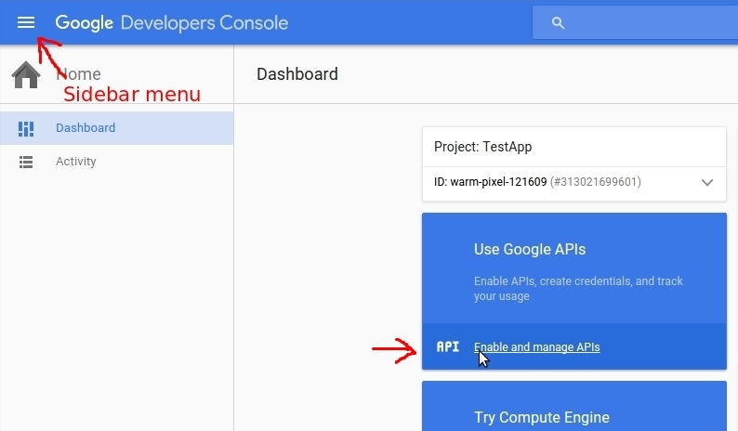Click the Home label in sidebar
The image size is (738, 431).
82,74
